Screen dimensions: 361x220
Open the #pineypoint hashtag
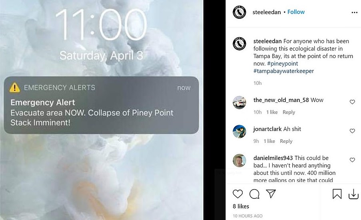coord(282,64)
